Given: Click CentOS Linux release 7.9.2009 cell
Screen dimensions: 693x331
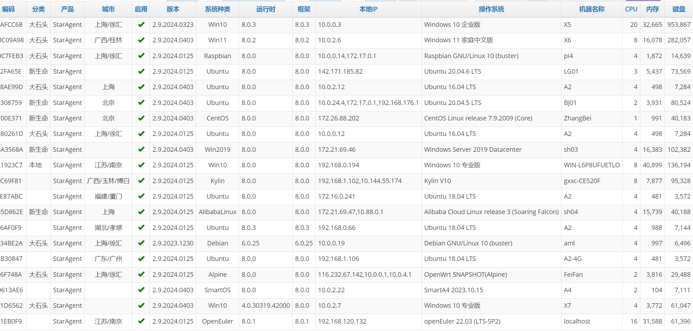Looking at the screenshot, I should click(478, 118).
